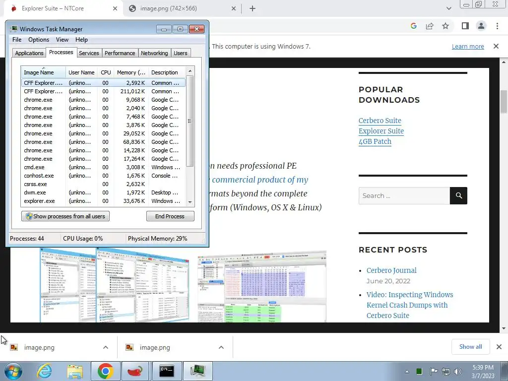508x381 pixels.
Task: Click the website Search input field
Action: (x=404, y=195)
